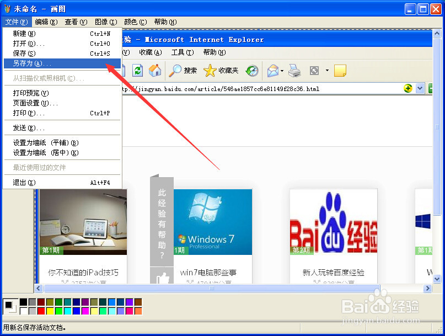Image resolution: width=445 pixels, height=336 pixels.
Task: Select 另存为(A)... in the File menu
Action: coord(62,63)
